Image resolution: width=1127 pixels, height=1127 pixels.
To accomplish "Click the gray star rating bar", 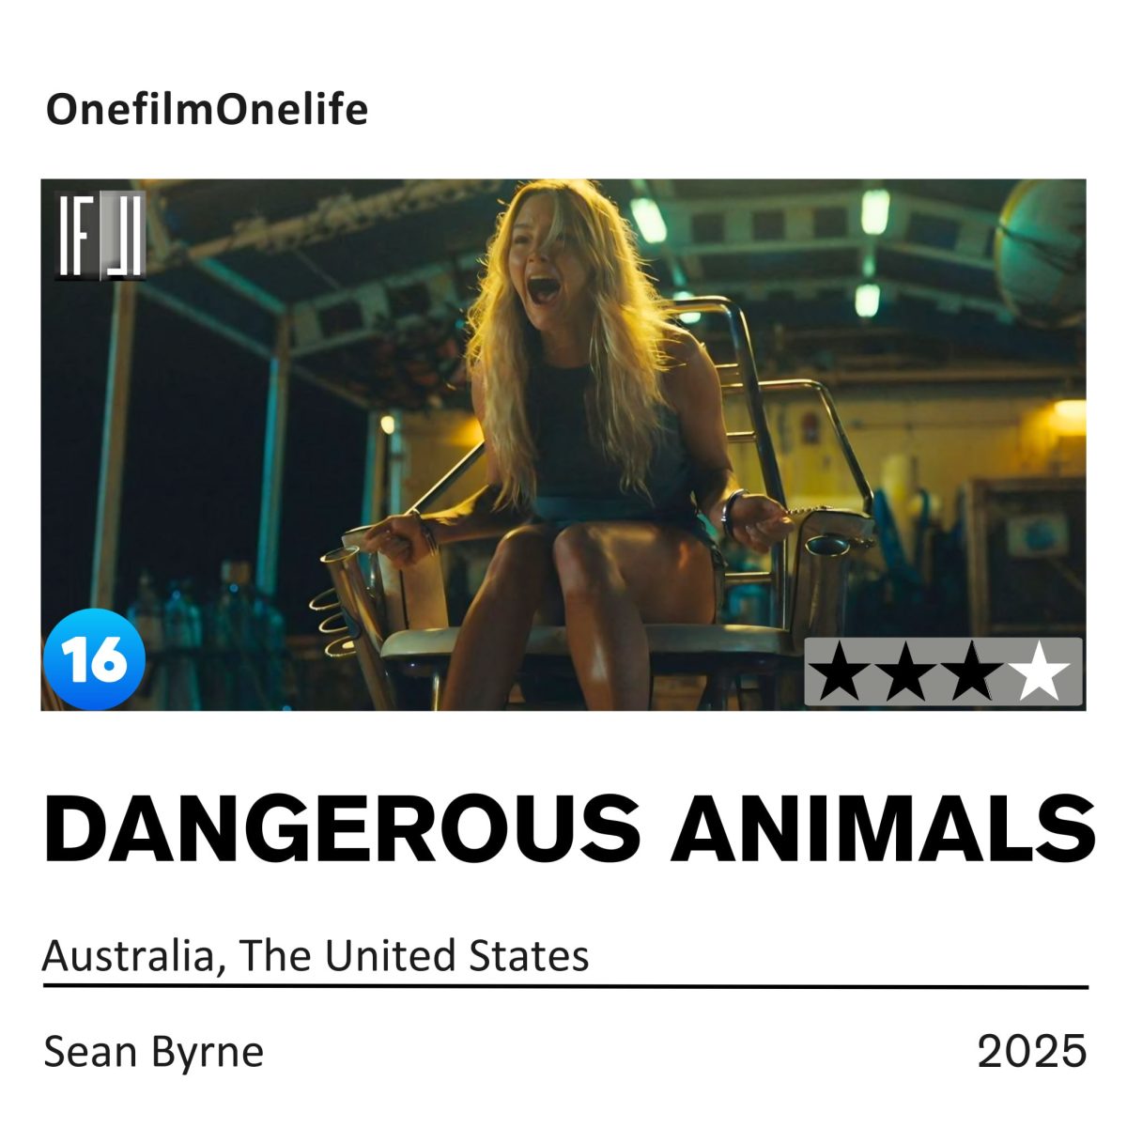I will click(x=943, y=672).
